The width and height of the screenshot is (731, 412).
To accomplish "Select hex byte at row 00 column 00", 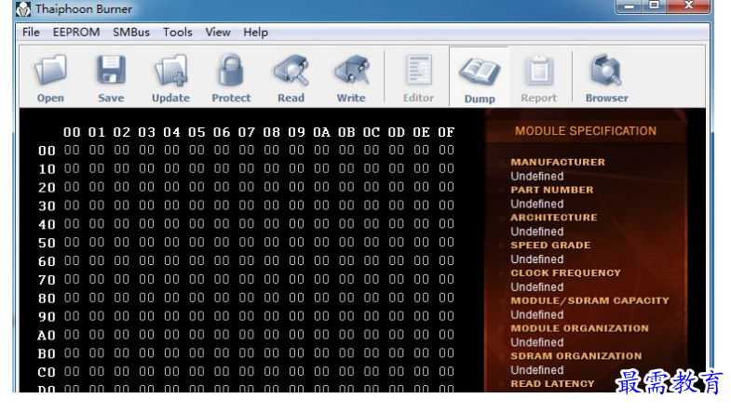I will [x=72, y=150].
